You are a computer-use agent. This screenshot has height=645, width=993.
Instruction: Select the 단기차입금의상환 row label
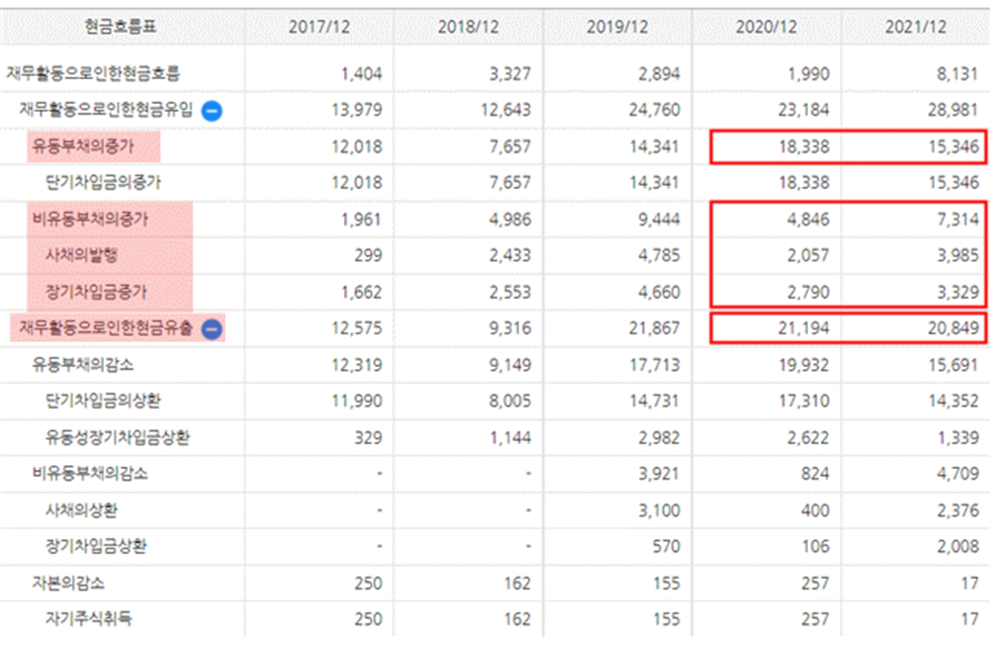click(x=103, y=401)
